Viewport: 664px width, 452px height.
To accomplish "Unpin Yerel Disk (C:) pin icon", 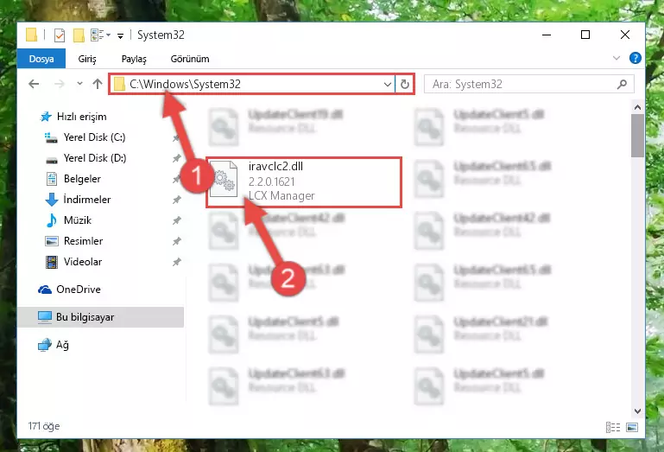I will tap(177, 137).
